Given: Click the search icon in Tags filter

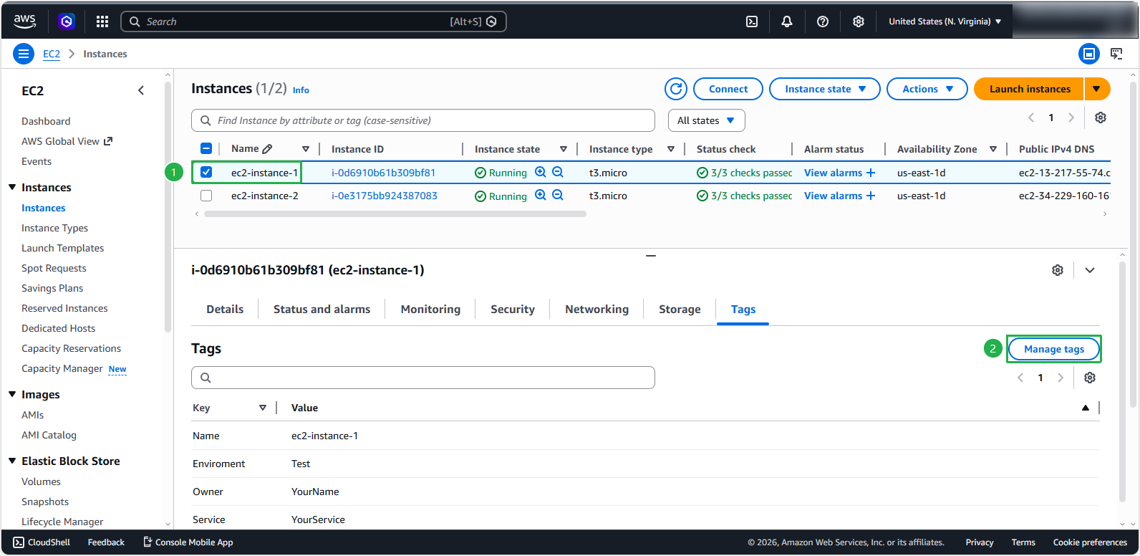Looking at the screenshot, I should click(x=206, y=378).
